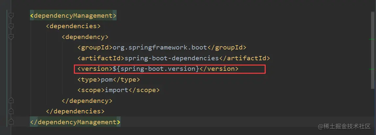Click the pom type value

coord(107,80)
